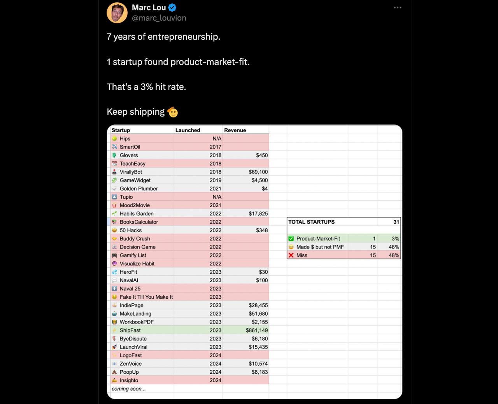Select the ShipFast $861,149 revenue cell

[256, 331]
